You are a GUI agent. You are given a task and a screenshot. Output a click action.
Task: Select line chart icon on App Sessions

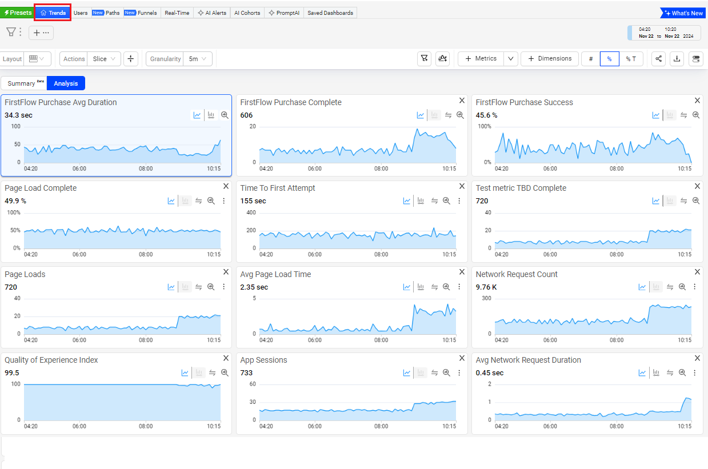407,372
